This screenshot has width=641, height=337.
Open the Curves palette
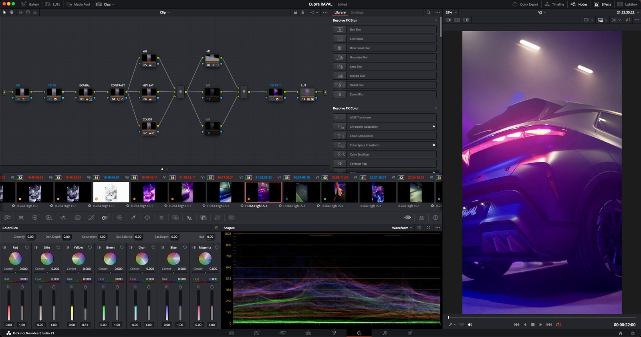pyautogui.click(x=91, y=217)
